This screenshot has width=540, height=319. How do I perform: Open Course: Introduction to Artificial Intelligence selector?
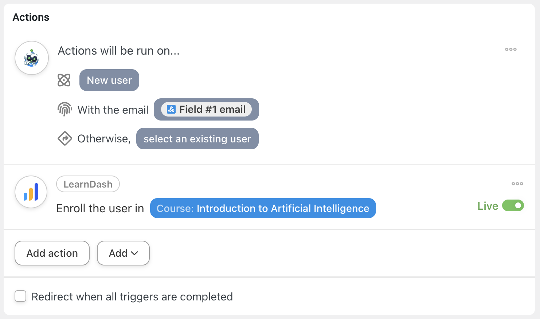263,208
